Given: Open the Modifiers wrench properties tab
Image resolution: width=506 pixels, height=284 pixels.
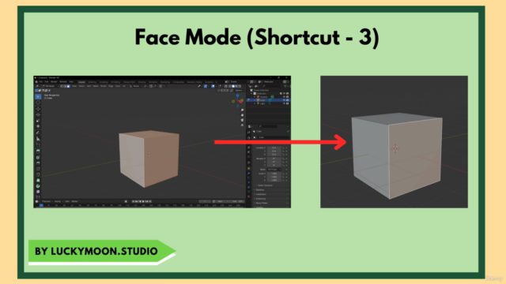Looking at the screenshot, I should point(249,174).
